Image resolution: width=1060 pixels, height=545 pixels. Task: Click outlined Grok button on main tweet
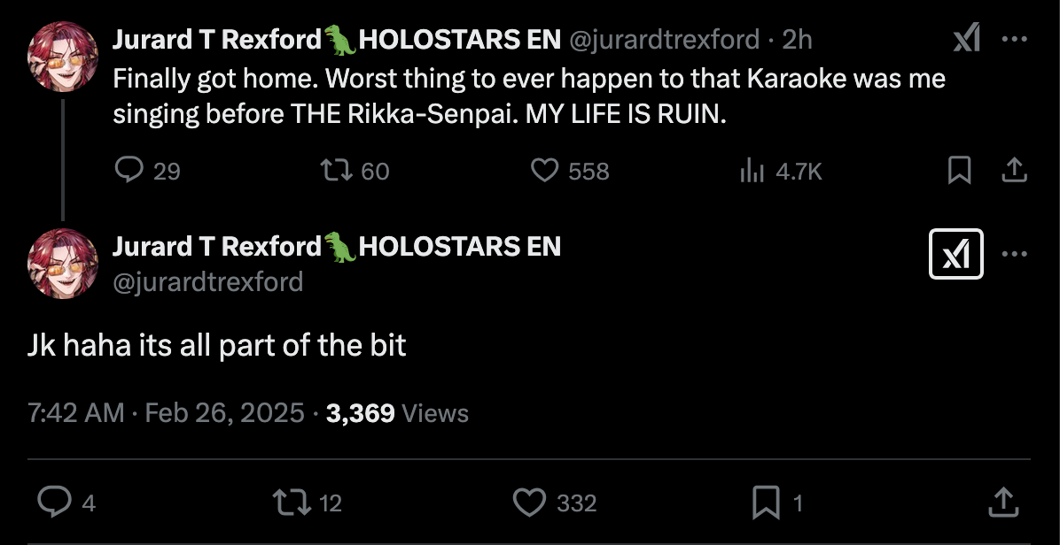pos(955,255)
